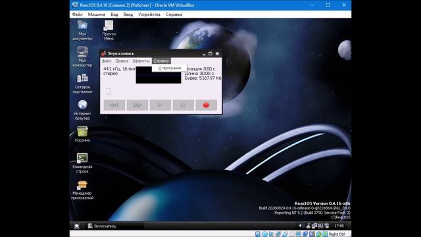The height and width of the screenshot is (237, 421).
Task: Open the Файл menu in Звукозапись
Action: [x=107, y=61]
